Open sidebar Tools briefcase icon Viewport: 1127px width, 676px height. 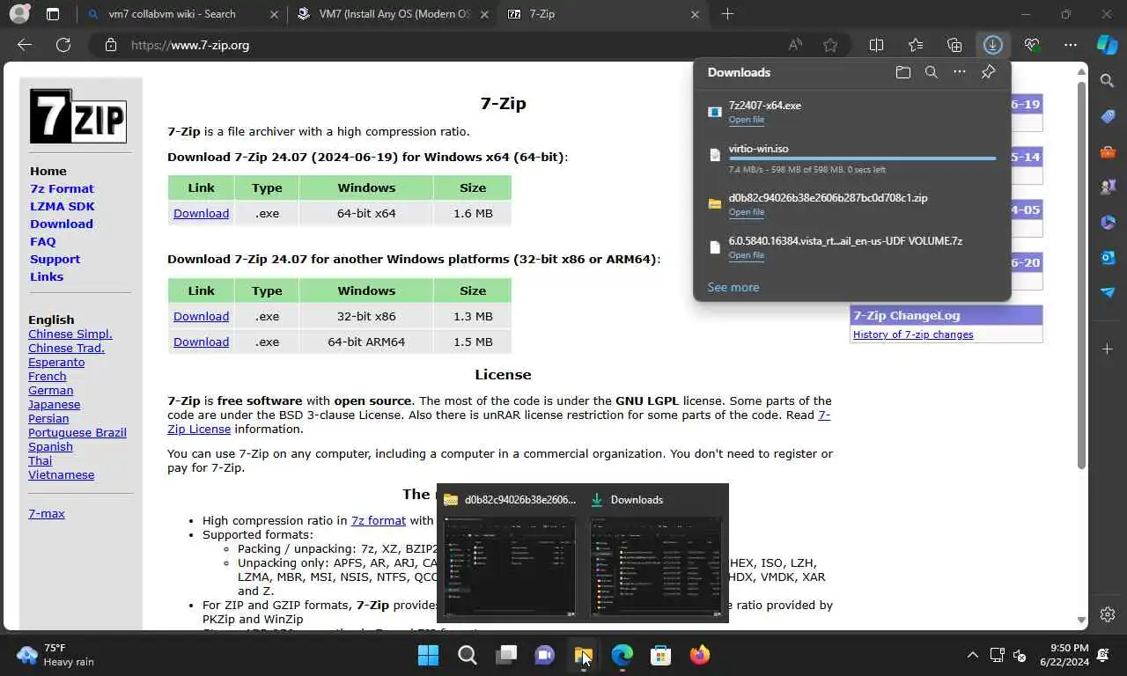[x=1108, y=151]
